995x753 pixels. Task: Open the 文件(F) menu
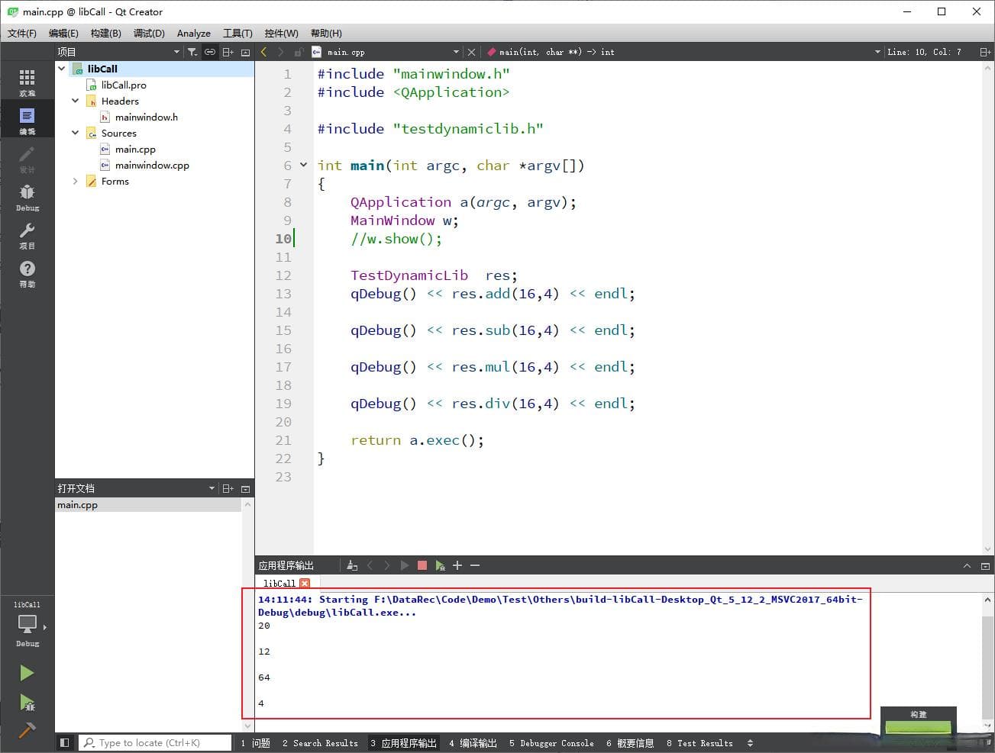point(22,33)
